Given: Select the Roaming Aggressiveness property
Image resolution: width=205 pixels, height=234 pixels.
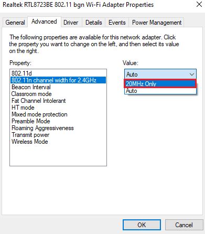Looking at the screenshot, I should [x=58, y=128].
